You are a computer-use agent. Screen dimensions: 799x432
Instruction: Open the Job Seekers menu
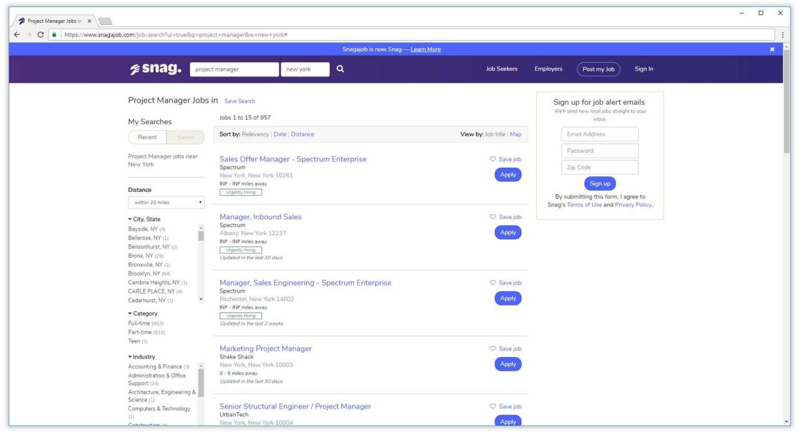coord(502,69)
